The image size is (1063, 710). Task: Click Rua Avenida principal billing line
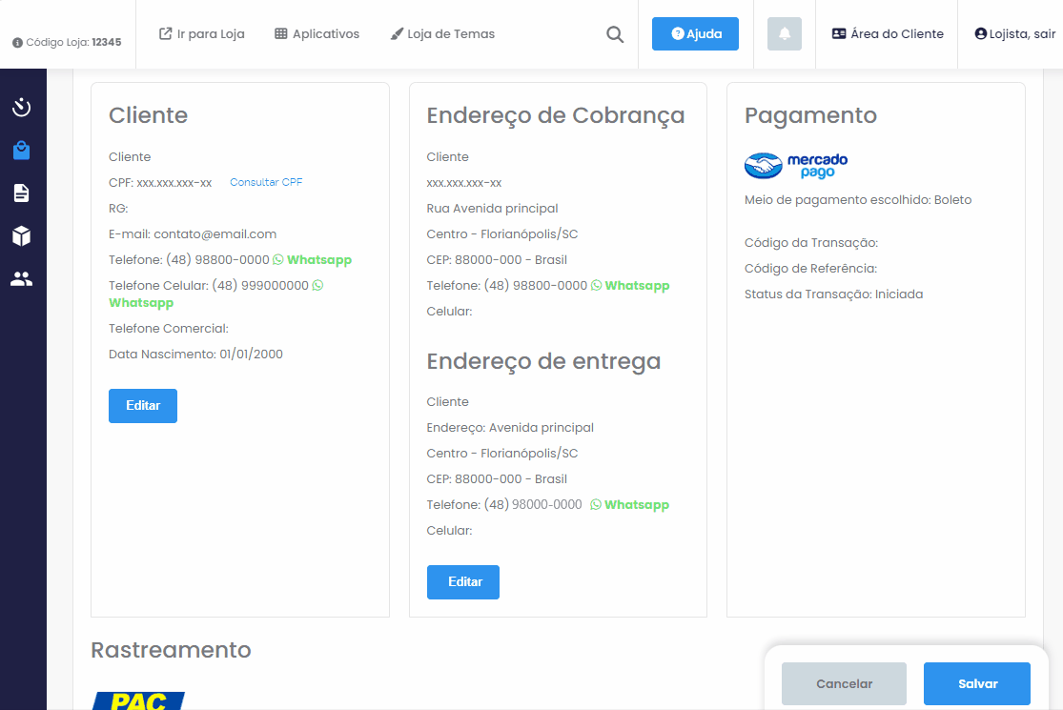[x=492, y=209]
